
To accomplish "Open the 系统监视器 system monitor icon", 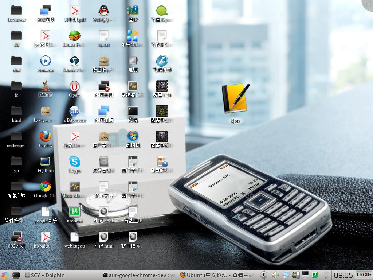I will click(133, 86).
